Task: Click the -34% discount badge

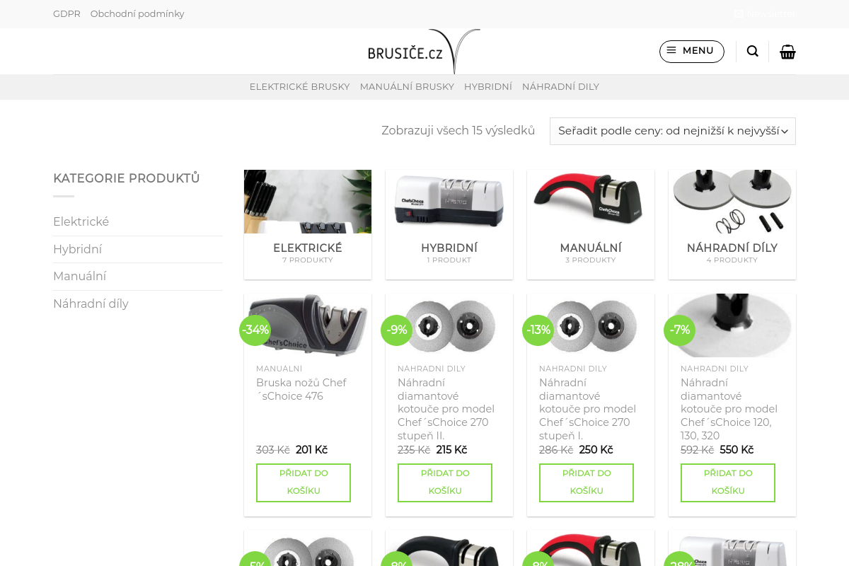Action: (x=255, y=330)
